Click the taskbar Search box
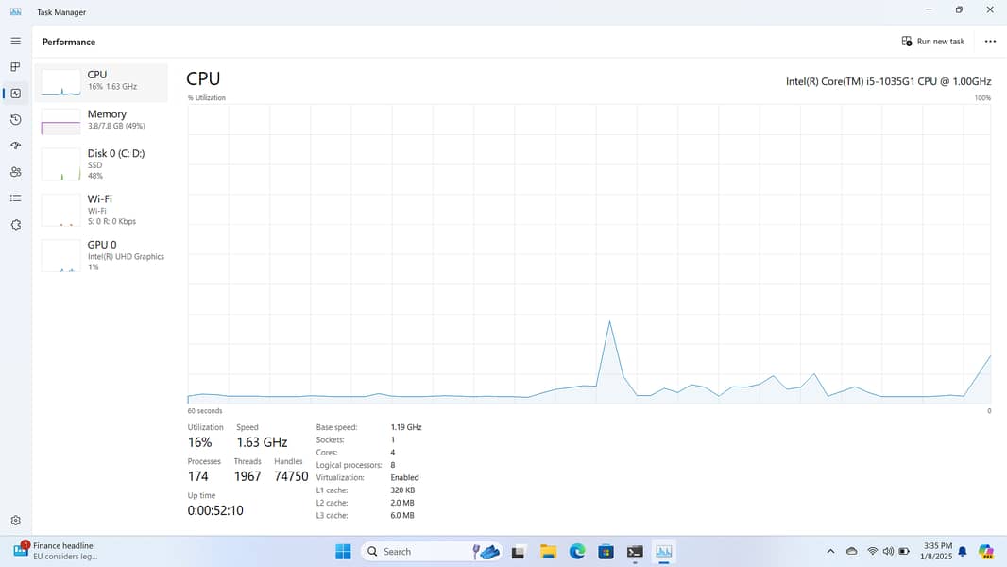Viewport: 1007px width, 567px height. (416, 552)
